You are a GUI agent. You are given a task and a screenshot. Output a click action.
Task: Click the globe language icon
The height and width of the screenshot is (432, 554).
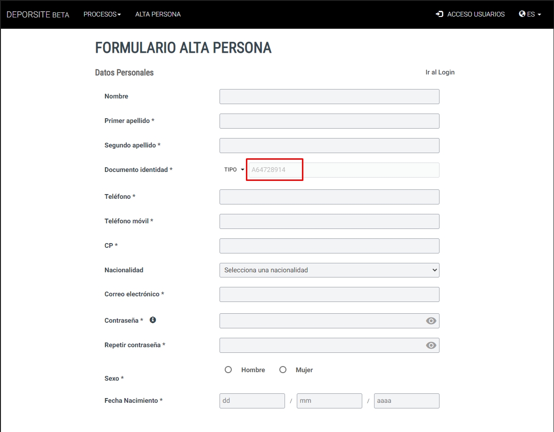pyautogui.click(x=522, y=14)
